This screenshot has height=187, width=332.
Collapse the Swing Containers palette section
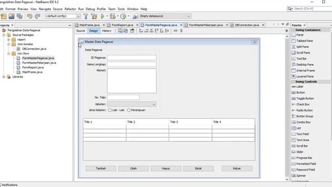coord(293,30)
